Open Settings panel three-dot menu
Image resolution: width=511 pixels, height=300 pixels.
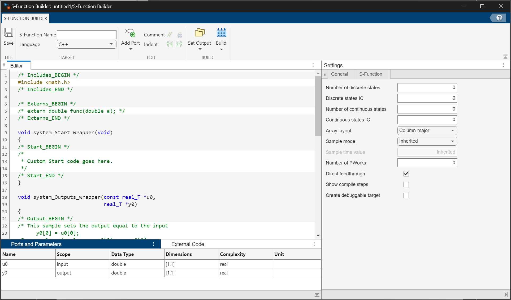[503, 65]
